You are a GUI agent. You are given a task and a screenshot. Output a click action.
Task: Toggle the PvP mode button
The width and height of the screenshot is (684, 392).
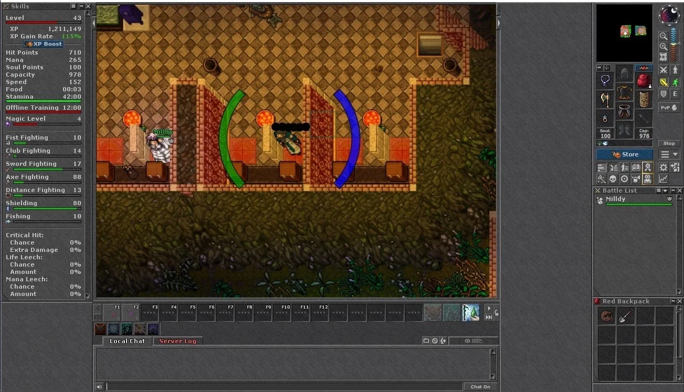point(669,108)
